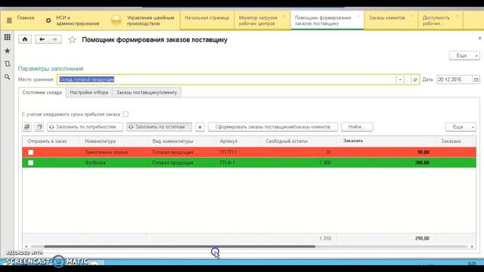This screenshot has width=484, height=272.
Task: Click order quantity 90,00 cell
Action: 386,153
